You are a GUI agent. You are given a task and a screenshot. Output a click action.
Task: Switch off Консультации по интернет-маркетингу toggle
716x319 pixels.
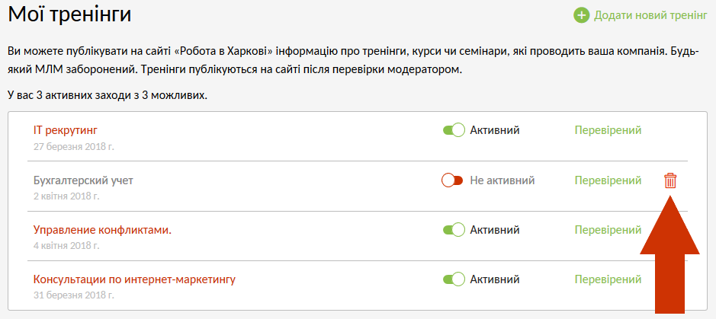tap(454, 279)
